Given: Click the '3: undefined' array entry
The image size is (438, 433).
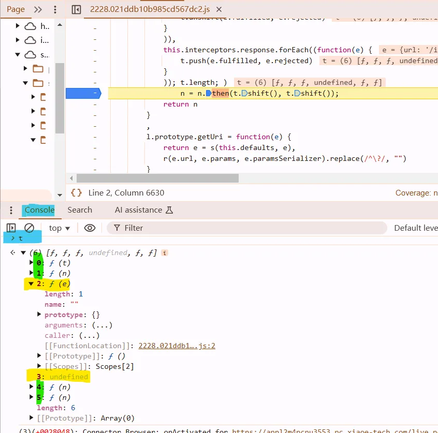Looking at the screenshot, I should 62,377.
